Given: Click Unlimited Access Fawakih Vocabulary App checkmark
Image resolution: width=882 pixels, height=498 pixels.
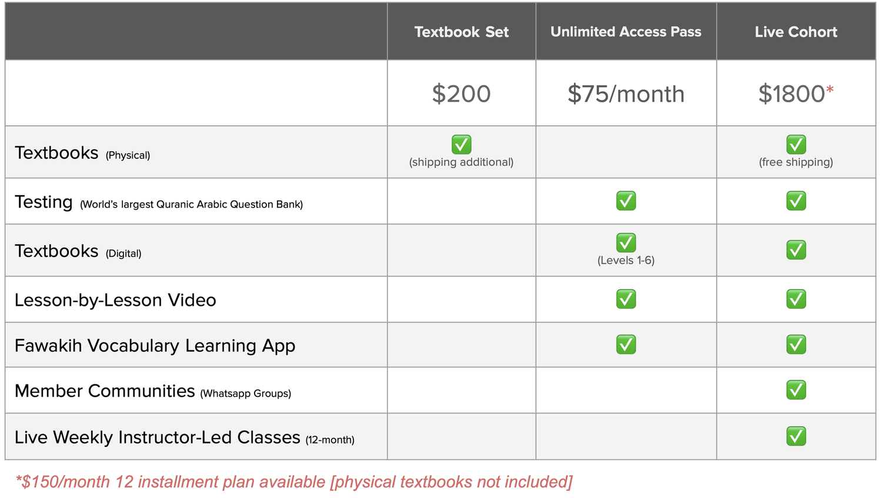Looking at the screenshot, I should click(x=626, y=345).
